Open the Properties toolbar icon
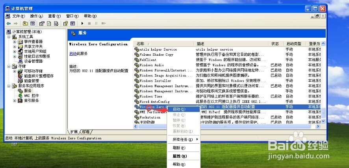Image resolution: width=349 pixels, height=168 pixels. pos(42,23)
